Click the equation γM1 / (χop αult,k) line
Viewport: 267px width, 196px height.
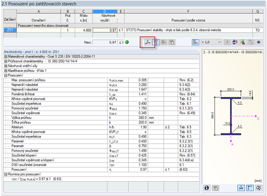36,179
